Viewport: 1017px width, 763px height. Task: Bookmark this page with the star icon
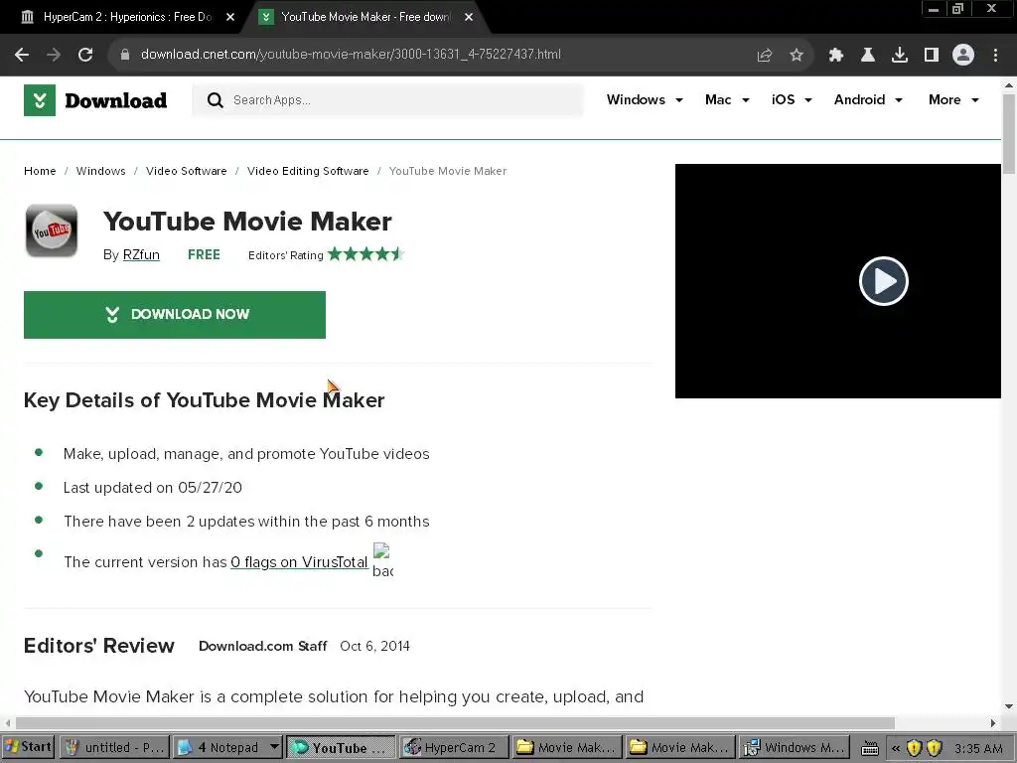click(x=797, y=56)
